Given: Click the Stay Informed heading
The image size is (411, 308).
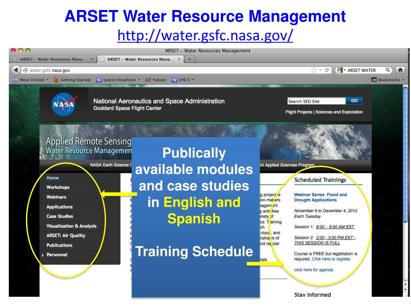Looking at the screenshot, I should [x=312, y=295].
